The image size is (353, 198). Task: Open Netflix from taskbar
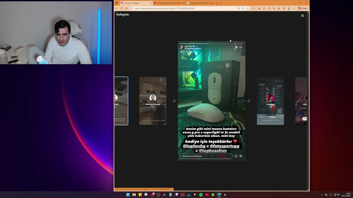[183, 195]
